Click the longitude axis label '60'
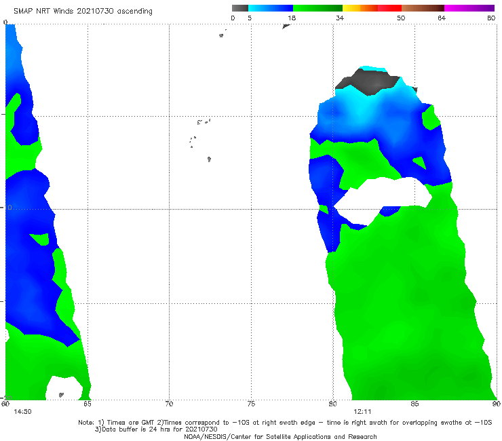The height and width of the screenshot is (441, 502). coord(5,404)
